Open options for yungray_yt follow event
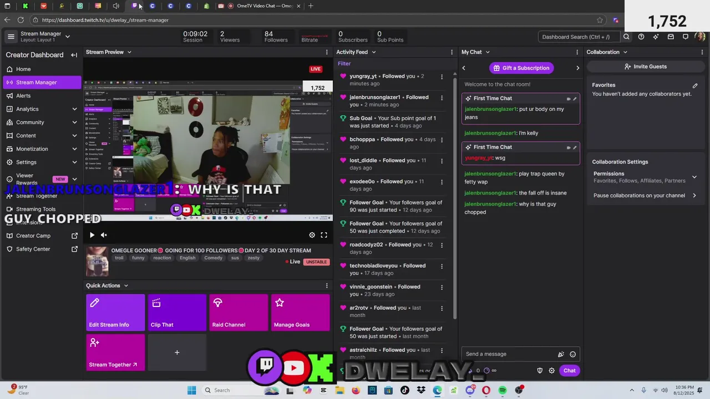The image size is (710, 399). (442, 76)
